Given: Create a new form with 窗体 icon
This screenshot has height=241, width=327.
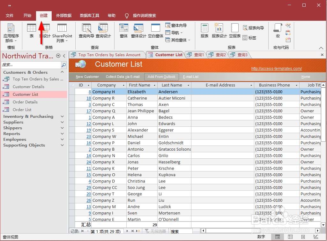Looking at the screenshot, I should click(x=124, y=31).
